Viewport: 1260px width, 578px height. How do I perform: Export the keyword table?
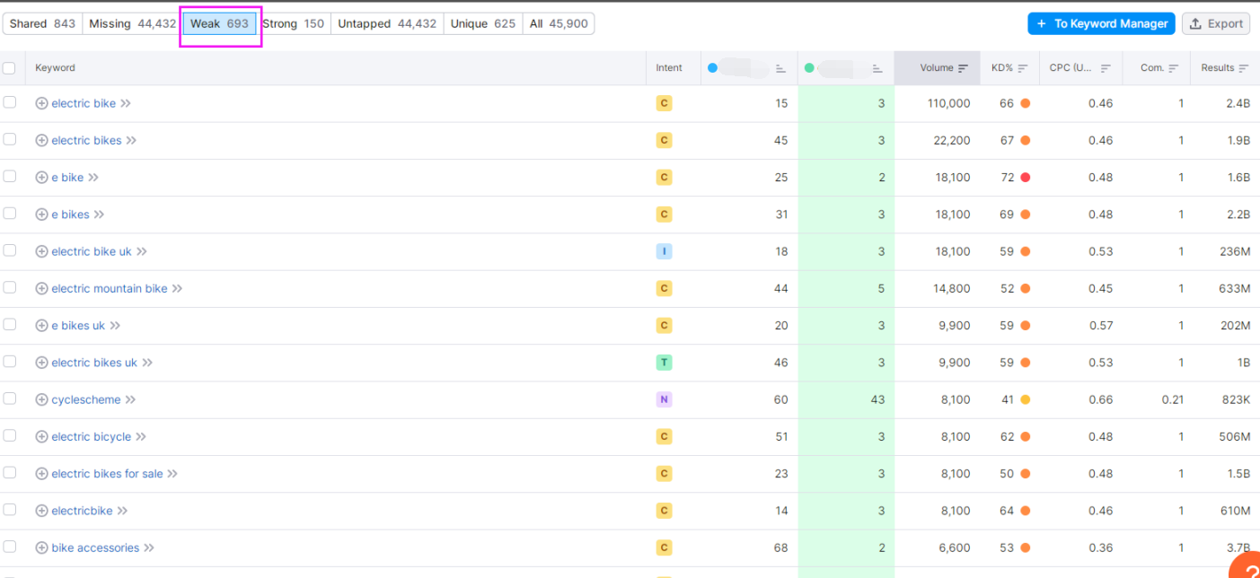click(x=1216, y=23)
